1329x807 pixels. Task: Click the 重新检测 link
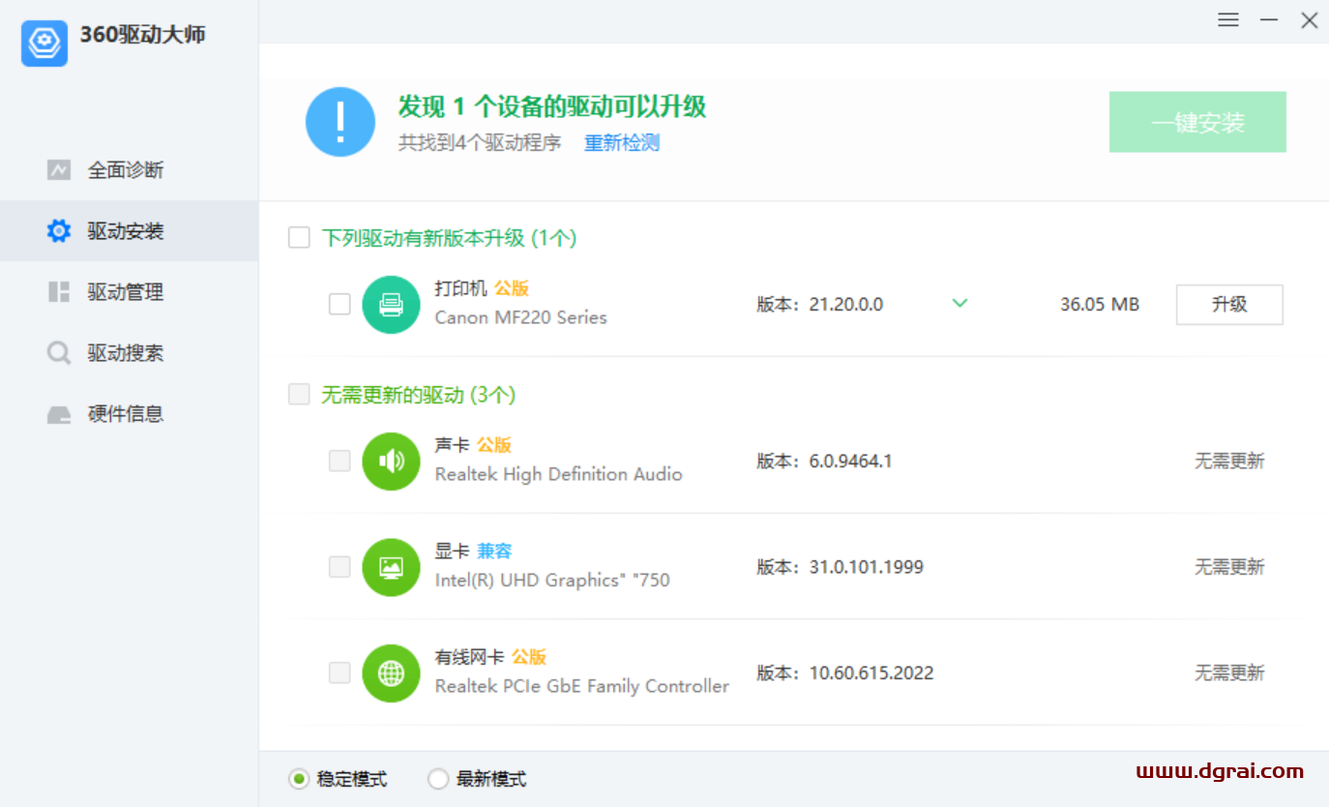click(622, 143)
